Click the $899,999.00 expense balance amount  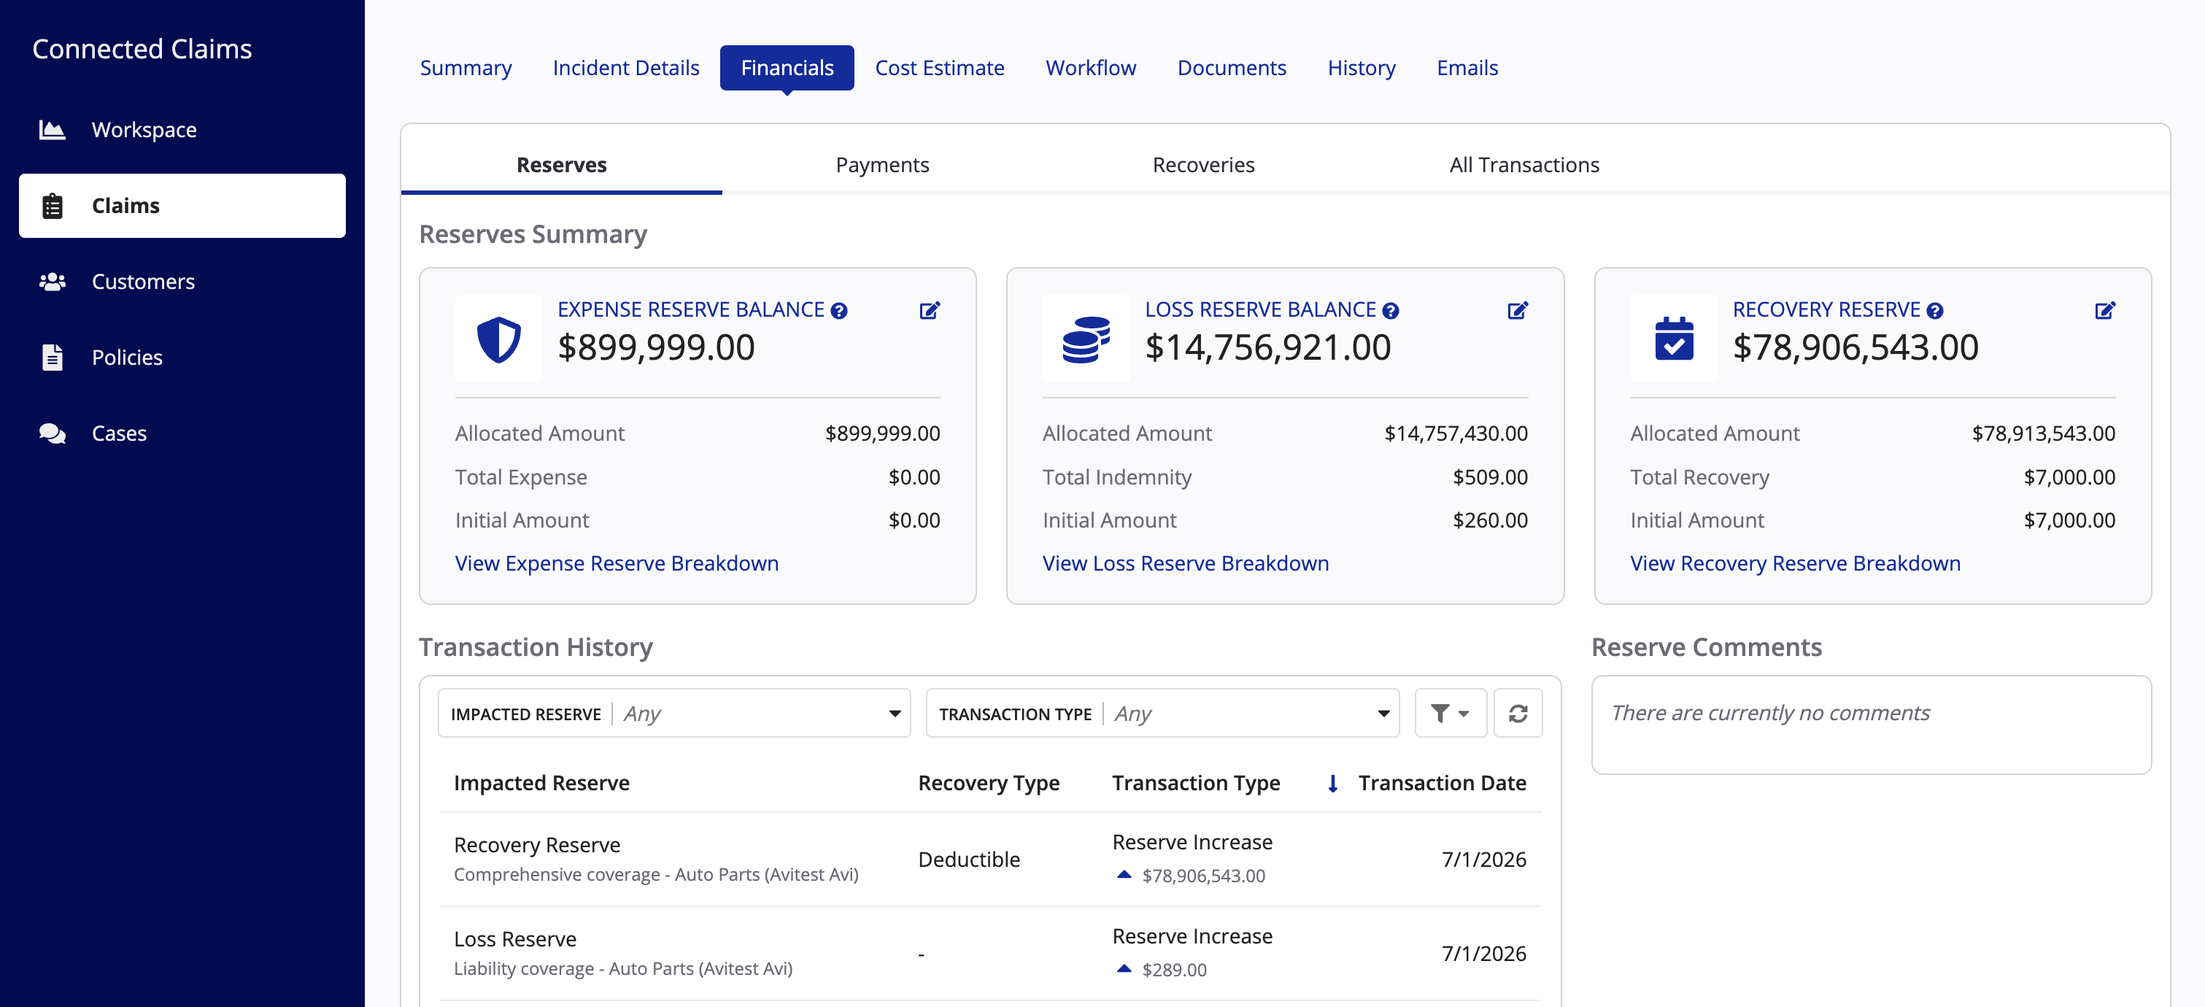click(656, 347)
